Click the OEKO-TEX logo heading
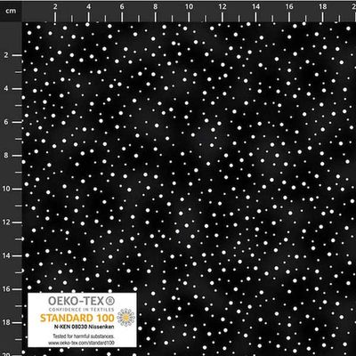Viewport: 356px width, 356px height. [77, 302]
